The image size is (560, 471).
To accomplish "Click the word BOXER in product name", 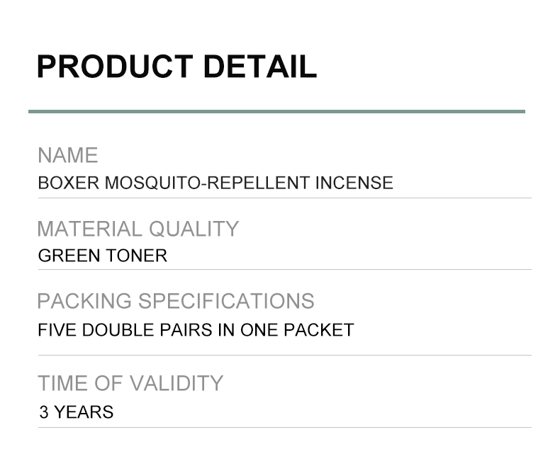I will [x=69, y=183].
